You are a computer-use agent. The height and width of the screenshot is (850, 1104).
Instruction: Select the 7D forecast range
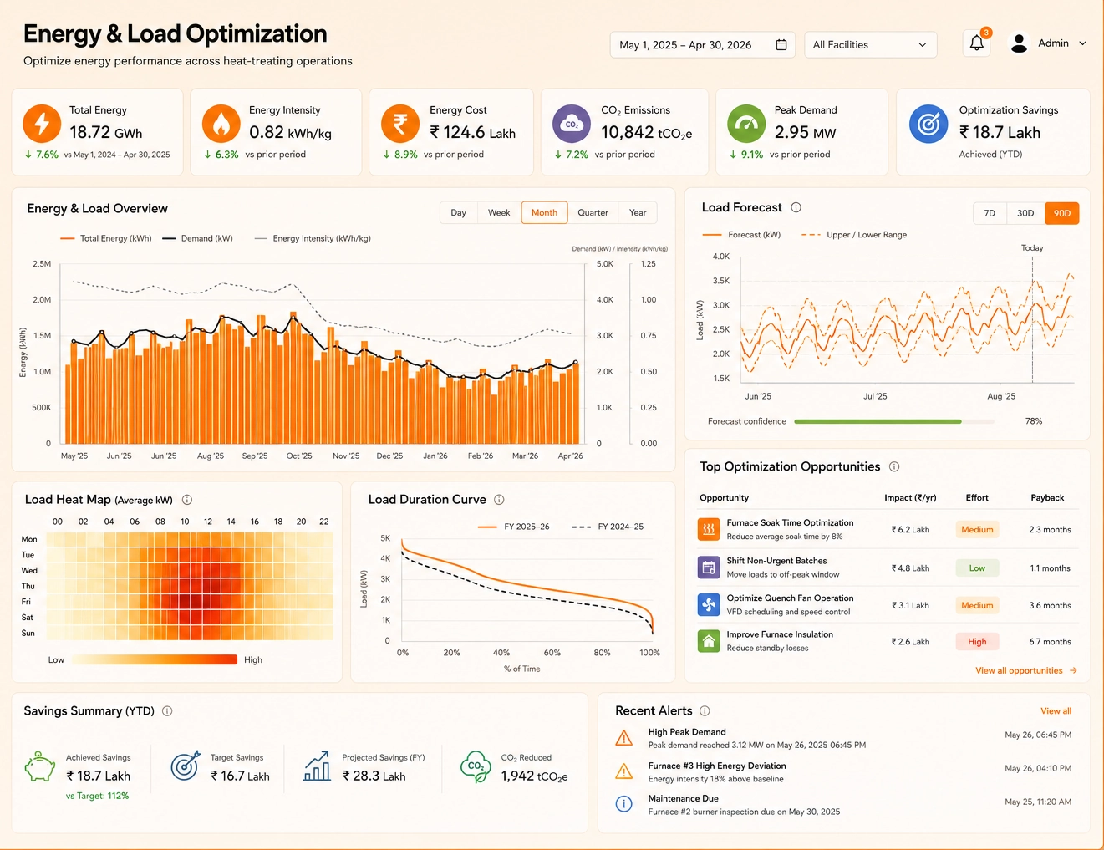[990, 213]
